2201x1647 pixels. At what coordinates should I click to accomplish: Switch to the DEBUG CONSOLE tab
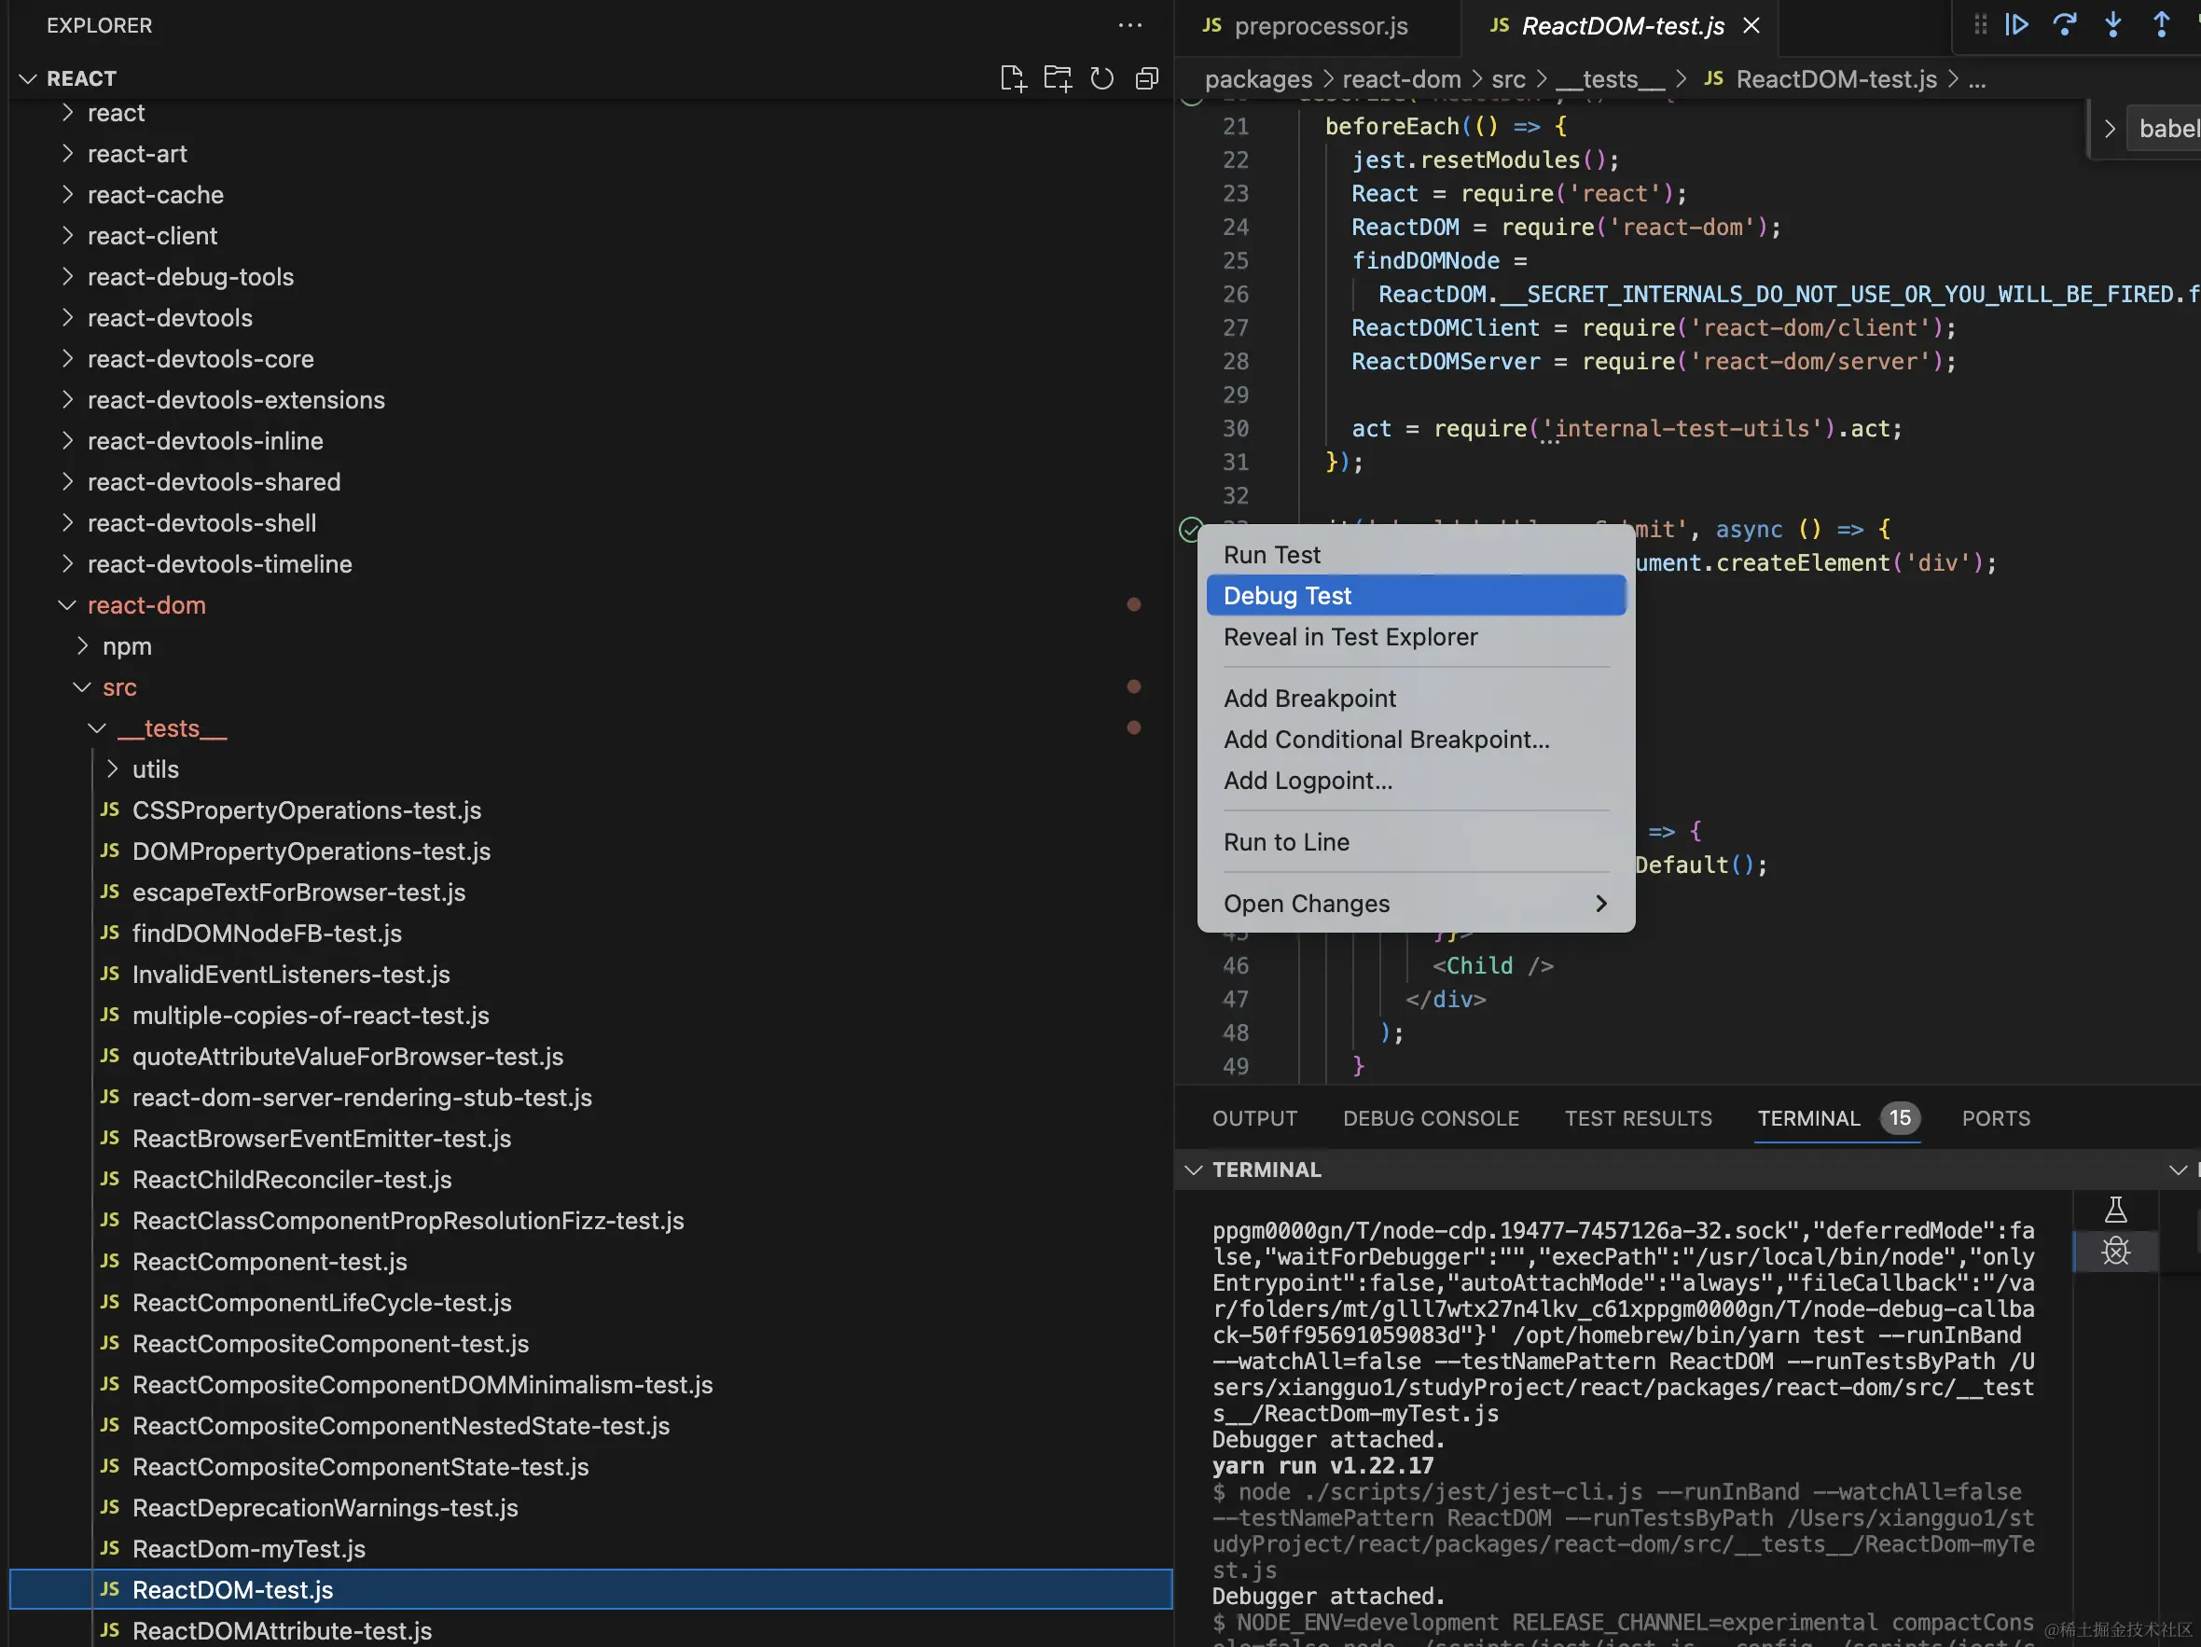(x=1430, y=1118)
